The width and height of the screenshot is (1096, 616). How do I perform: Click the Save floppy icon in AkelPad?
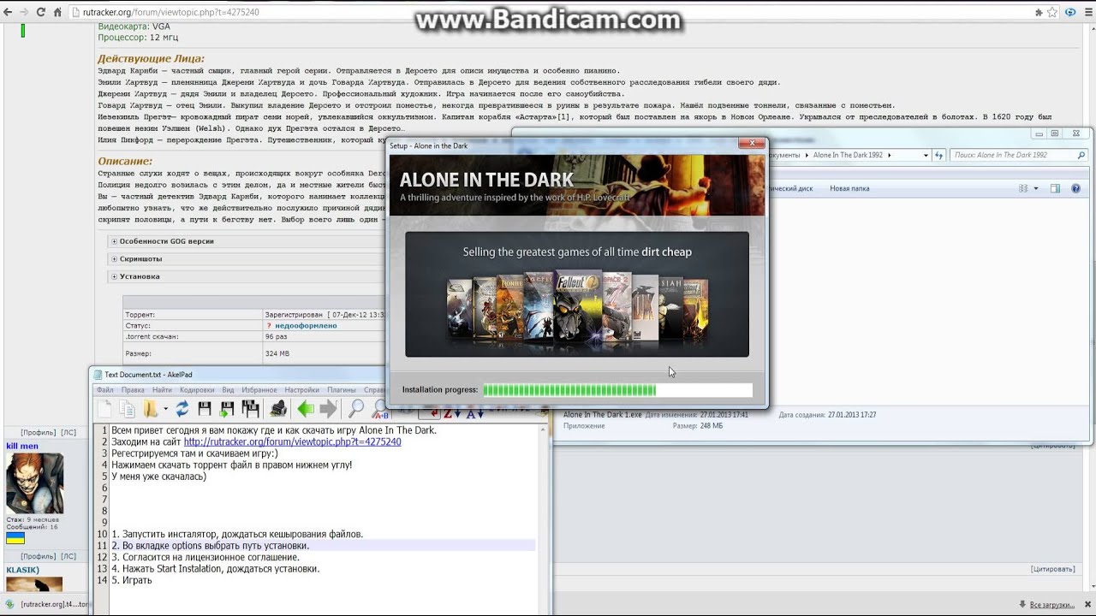point(205,409)
